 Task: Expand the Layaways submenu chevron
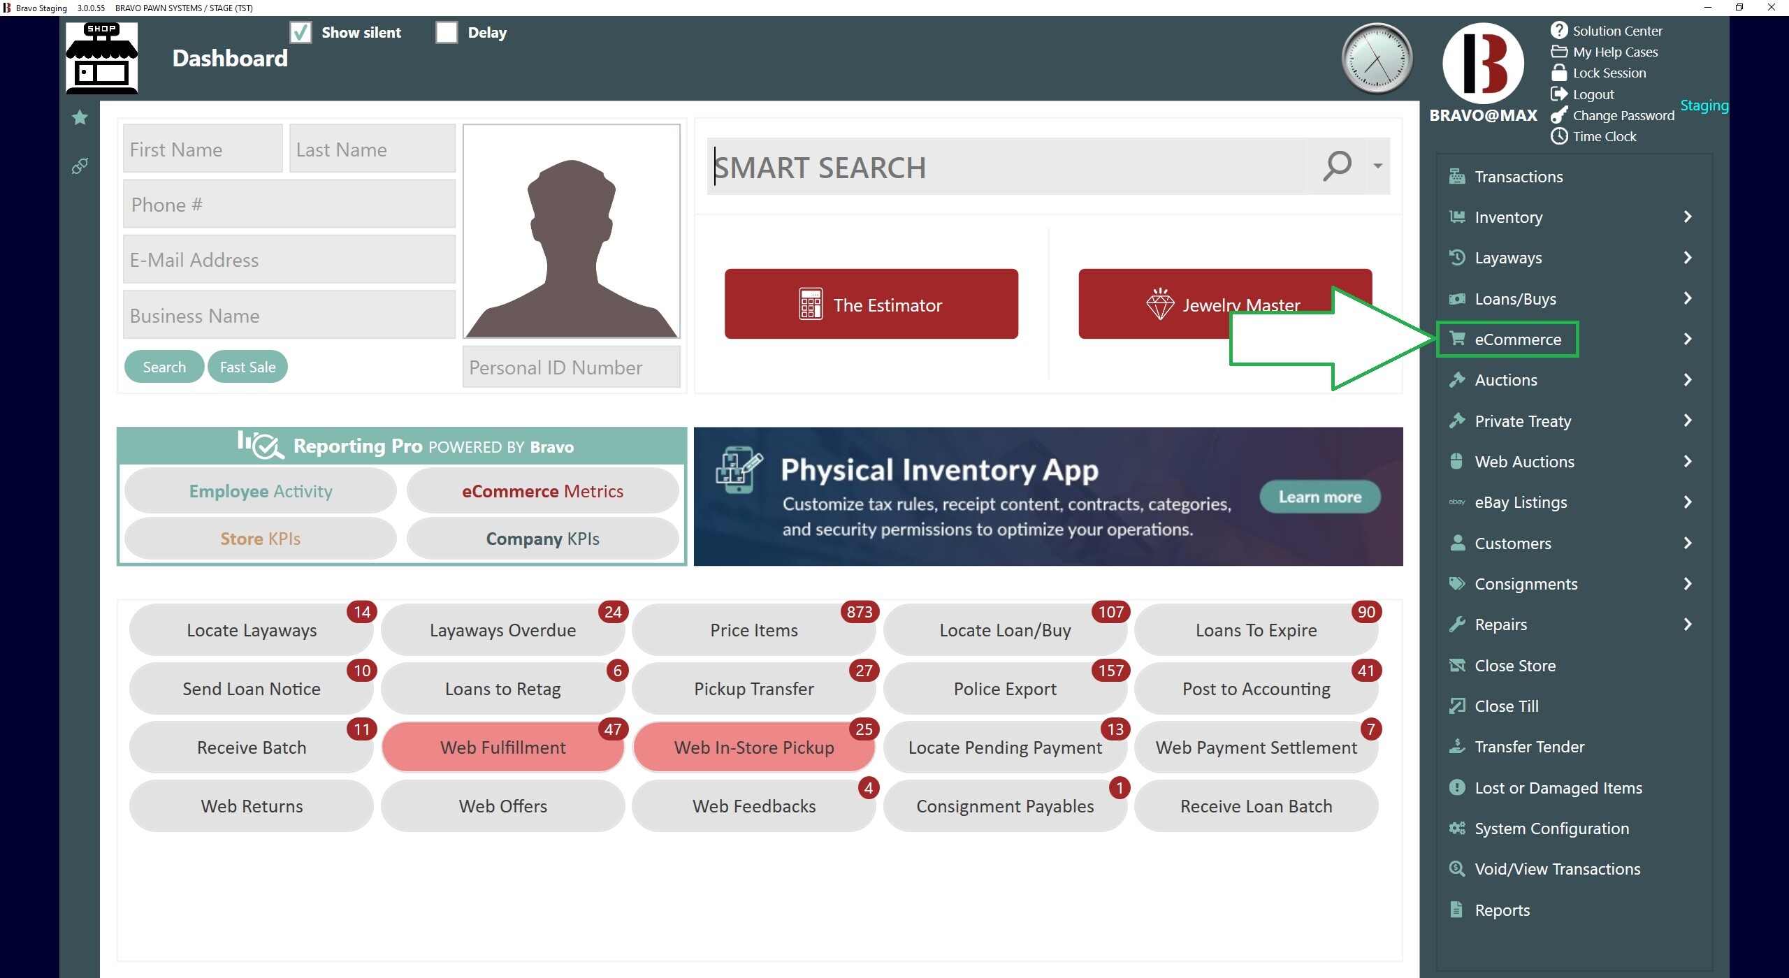1688,257
